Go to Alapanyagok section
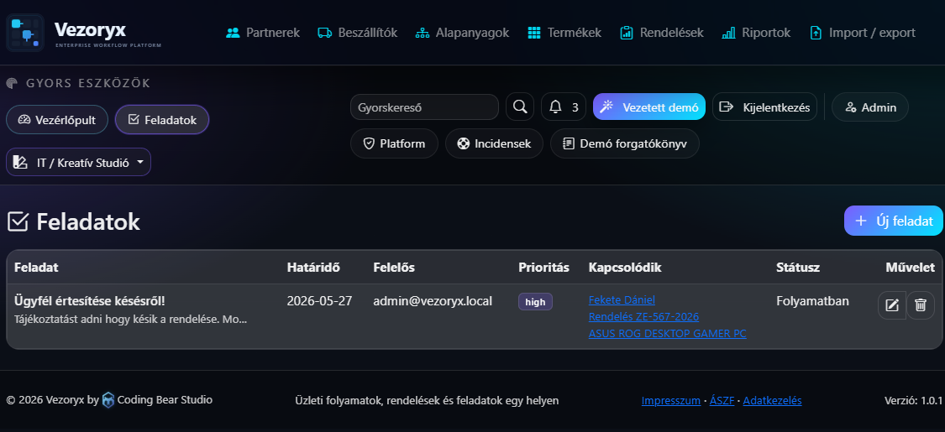The width and height of the screenshot is (945, 432). (462, 33)
